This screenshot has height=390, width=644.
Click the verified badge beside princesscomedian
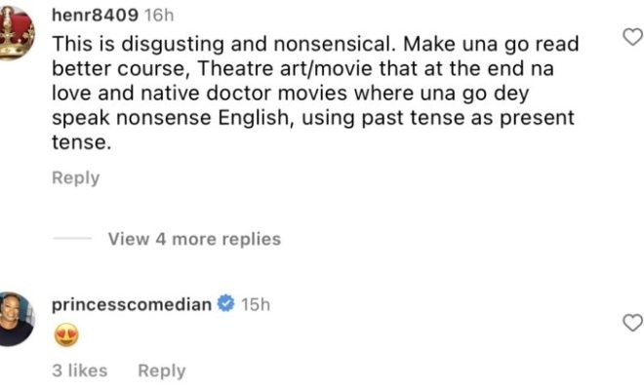point(226,304)
